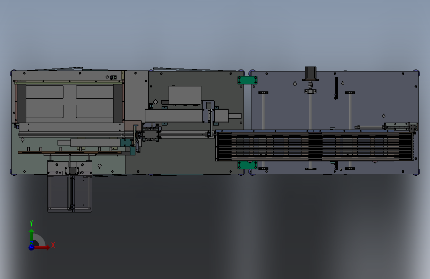Image resolution: width=430 pixels, height=279 pixels.
Task: Select the protruding enclosure box below the left machine
Action: point(69,194)
